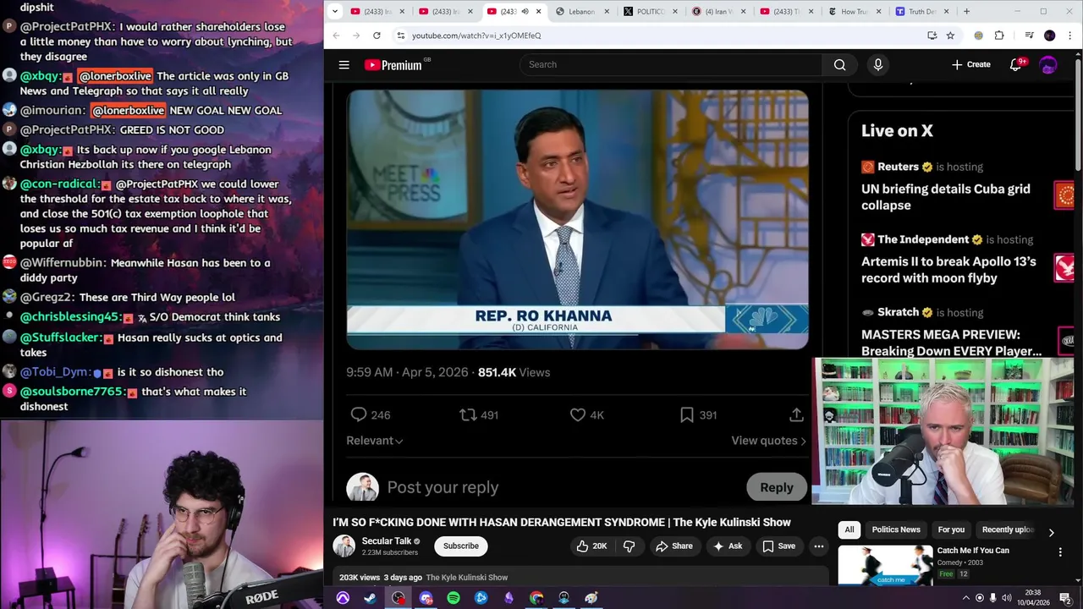
Task: Switch to the Lebanon tab
Action: [x=581, y=12]
